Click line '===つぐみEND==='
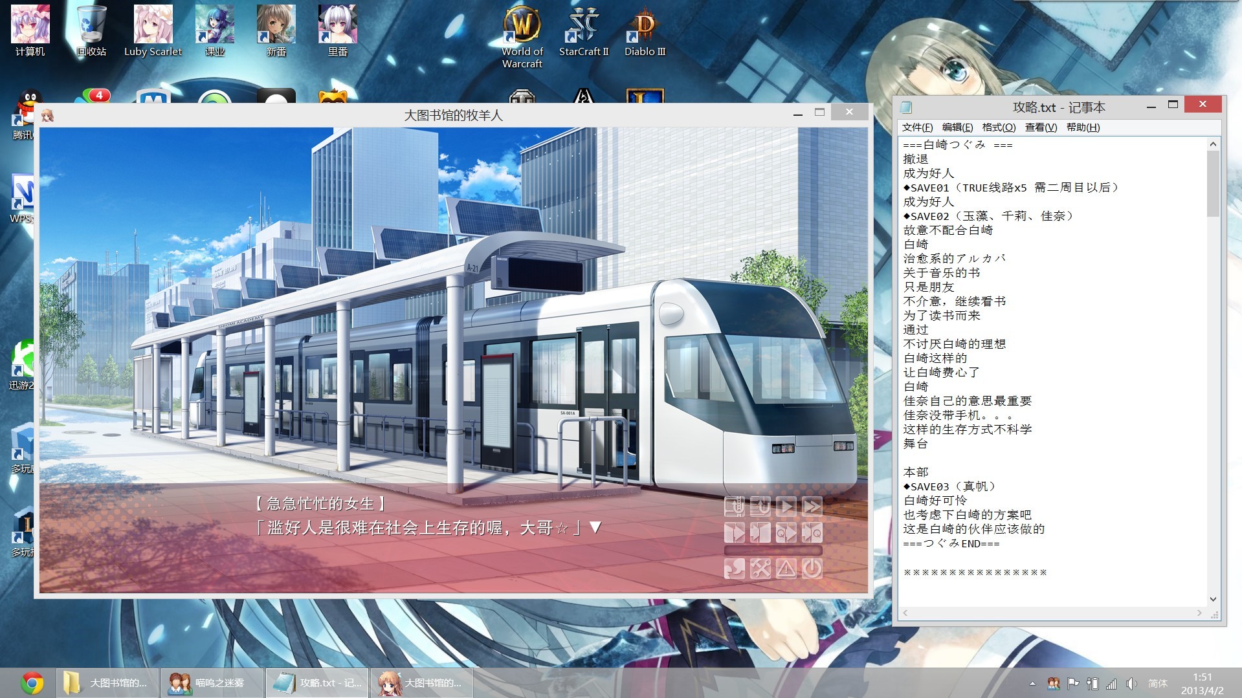Image resolution: width=1242 pixels, height=698 pixels. coord(951,543)
